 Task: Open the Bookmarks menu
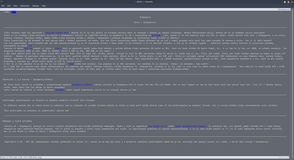(25, 6)
